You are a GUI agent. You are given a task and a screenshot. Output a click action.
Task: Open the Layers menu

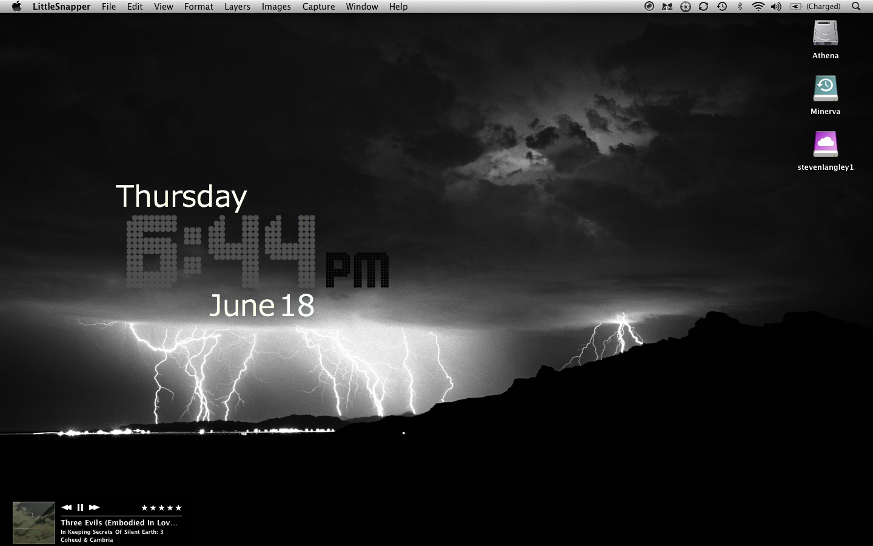237,7
